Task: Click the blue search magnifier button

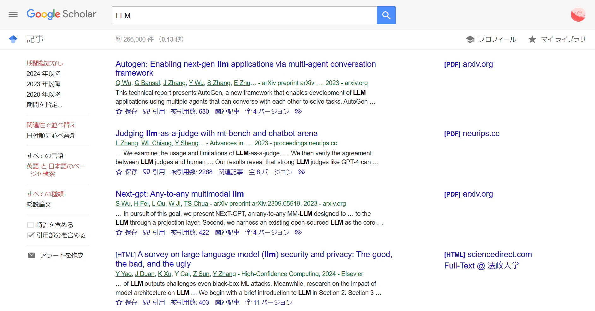Action: point(386,15)
